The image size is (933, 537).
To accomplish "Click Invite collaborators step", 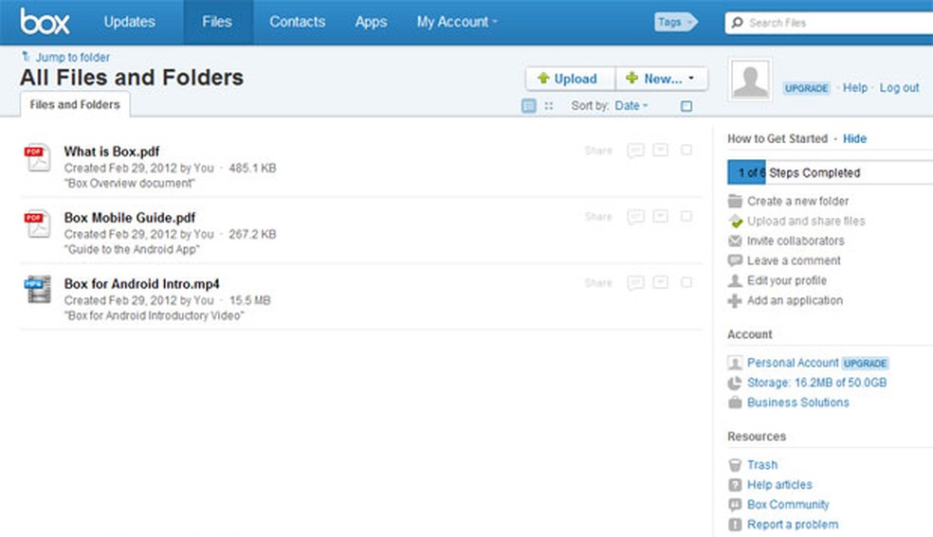I will [x=796, y=241].
